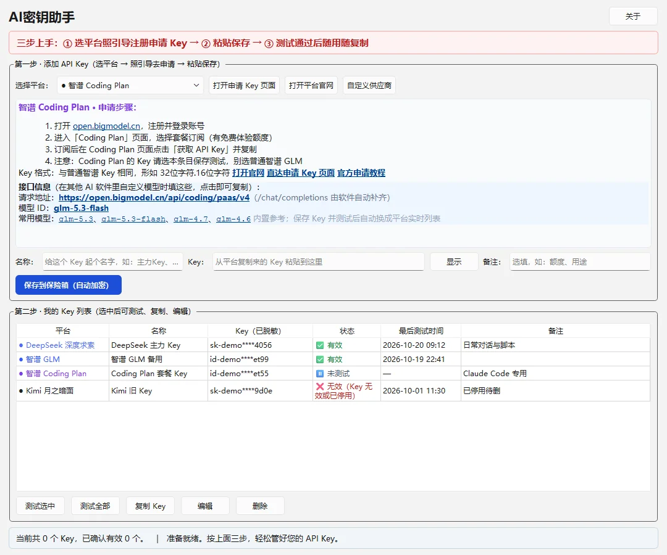Click the blue 未测试 pause icon

(320, 374)
